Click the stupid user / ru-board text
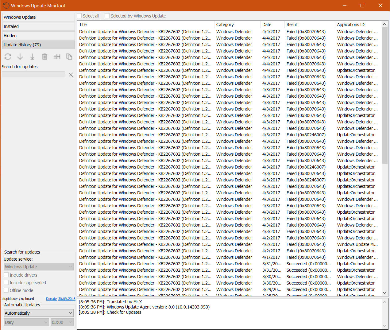Viewport: 390px width, 330px height. 18,299
